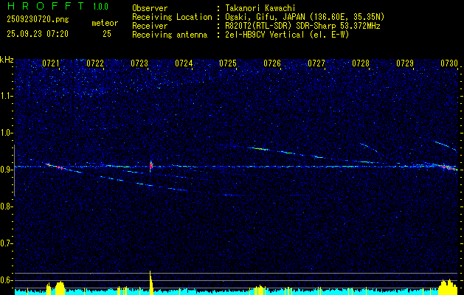
Task: Click the grey vertical frequency range bar at left
Action: tap(14, 170)
